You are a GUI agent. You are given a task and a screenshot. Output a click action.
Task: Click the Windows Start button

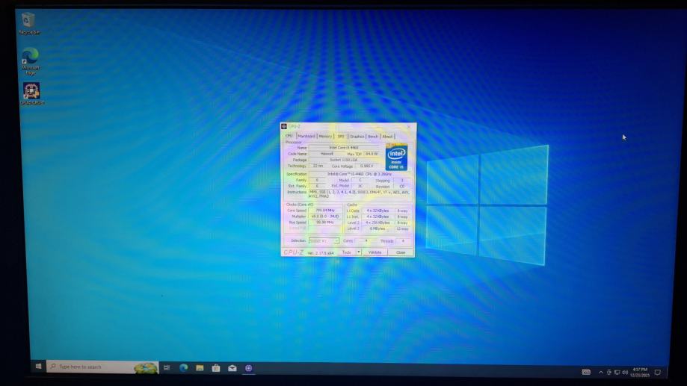point(39,367)
